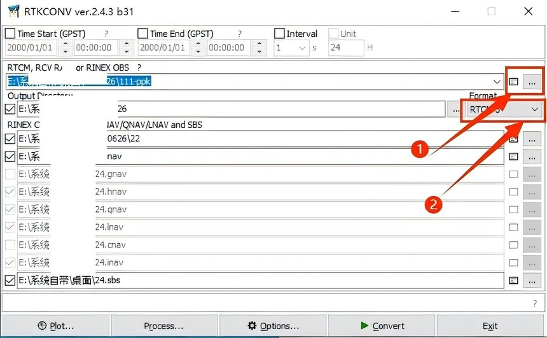The width and height of the screenshot is (547, 338).
Task: Uncheck the nav output file checkbox
Action: (x=10, y=156)
